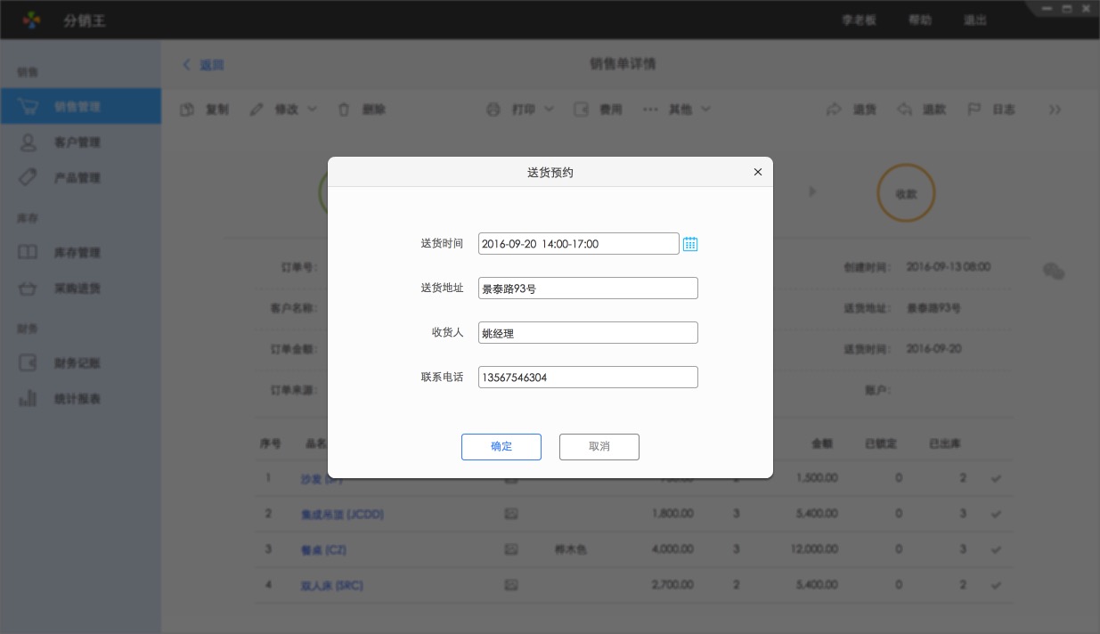
Task: Click the 退货 return goods icon
Action: pos(835,110)
